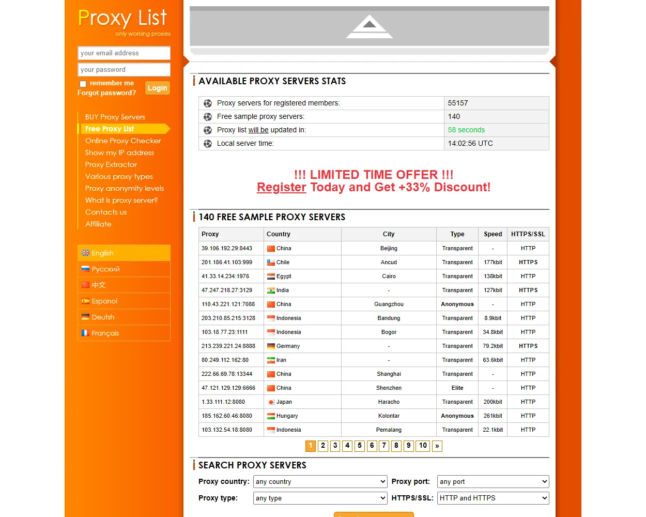
Task: Click the Chile flag in proxy table
Action: 271,263
